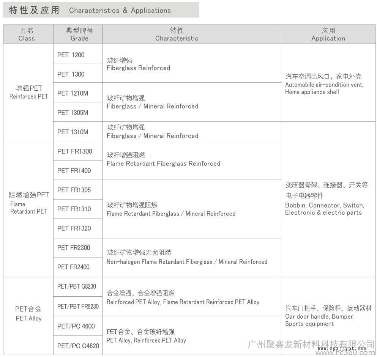This screenshot has height=357, width=377.
Task: Select the PET 1210M grade cell
Action: point(73,93)
